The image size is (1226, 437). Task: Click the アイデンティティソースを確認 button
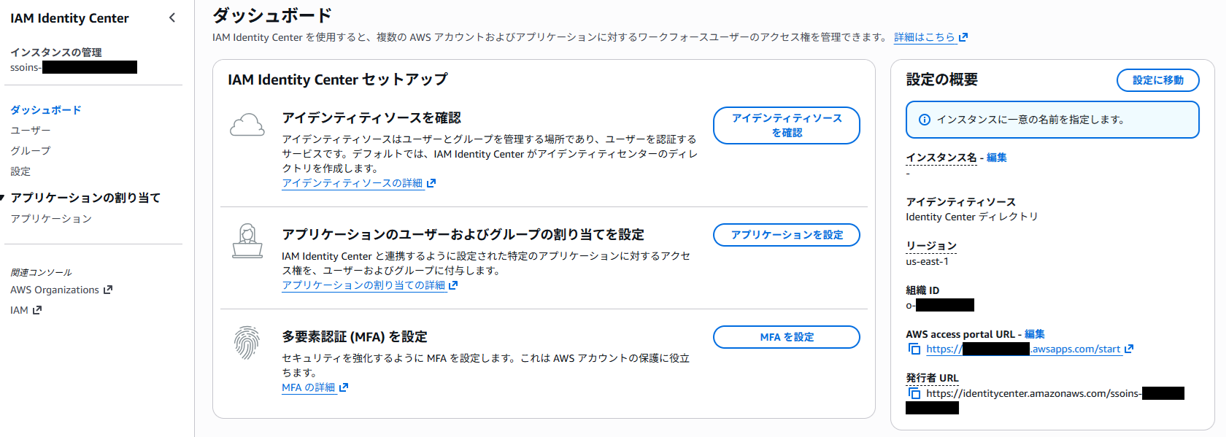pyautogui.click(x=786, y=125)
